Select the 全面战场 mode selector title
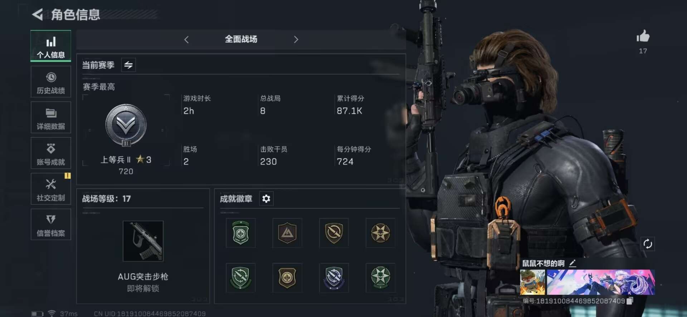 (x=241, y=39)
